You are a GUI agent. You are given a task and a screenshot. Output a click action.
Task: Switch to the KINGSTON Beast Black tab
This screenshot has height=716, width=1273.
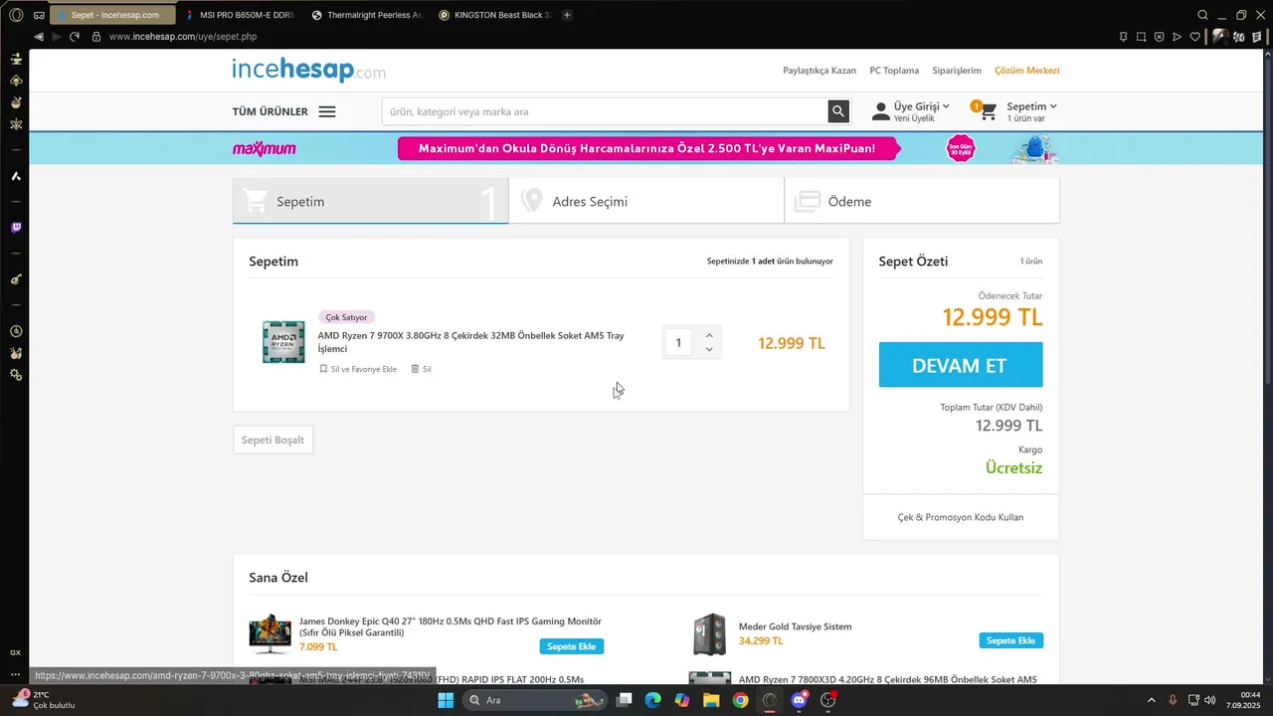coord(494,15)
